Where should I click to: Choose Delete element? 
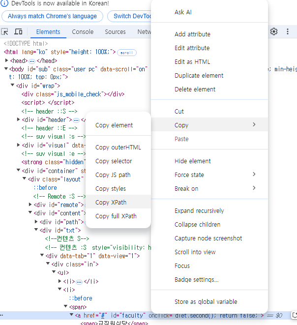pos(209,89)
